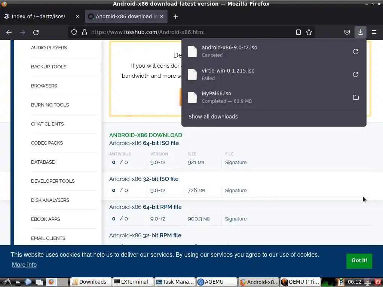Open the shield tracking protection icon
The image size is (383, 287).
[74, 32]
